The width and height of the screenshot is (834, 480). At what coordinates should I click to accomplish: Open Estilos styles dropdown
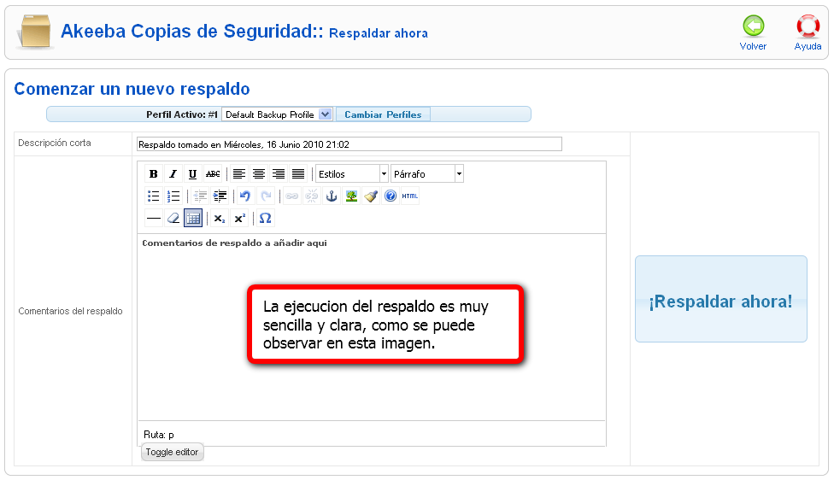pyautogui.click(x=351, y=174)
